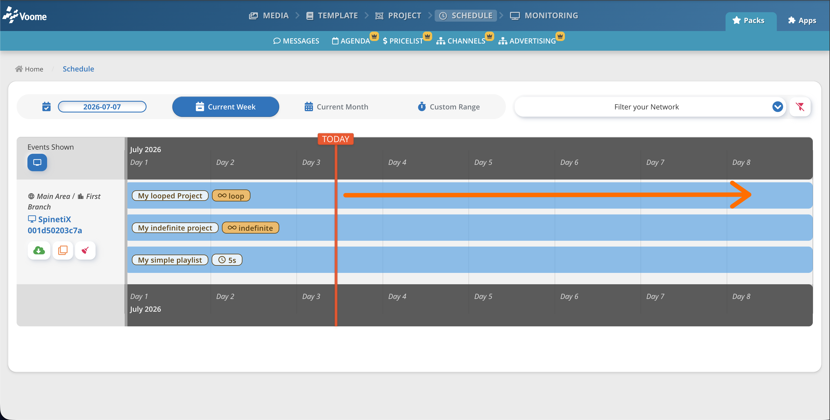Select the SCHEDULE section
The width and height of the screenshot is (830, 420).
pos(466,16)
